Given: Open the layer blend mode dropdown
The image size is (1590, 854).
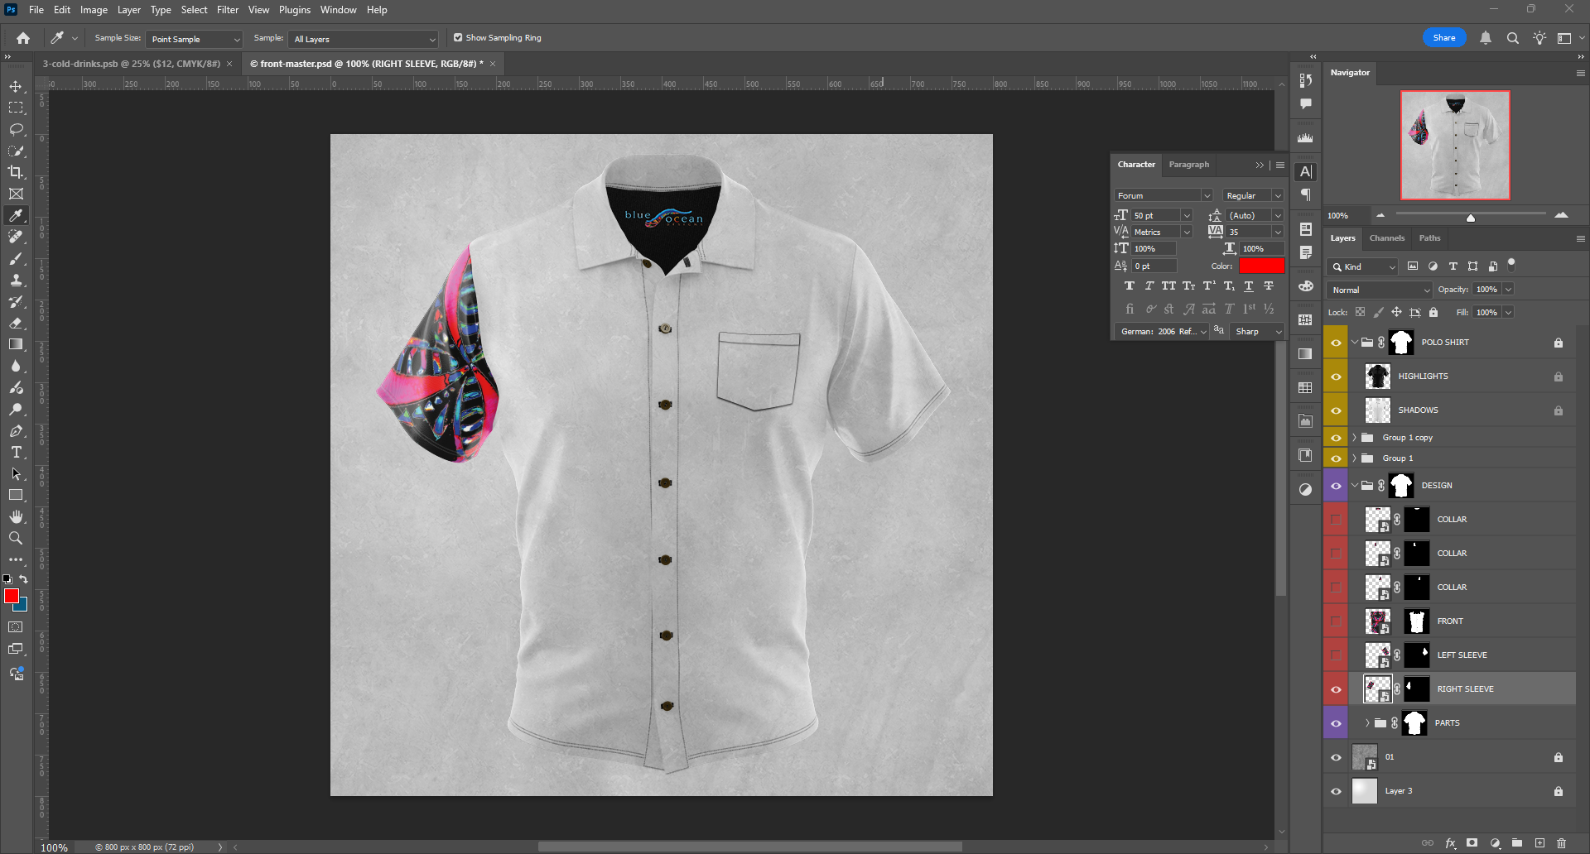Looking at the screenshot, I should tap(1379, 290).
